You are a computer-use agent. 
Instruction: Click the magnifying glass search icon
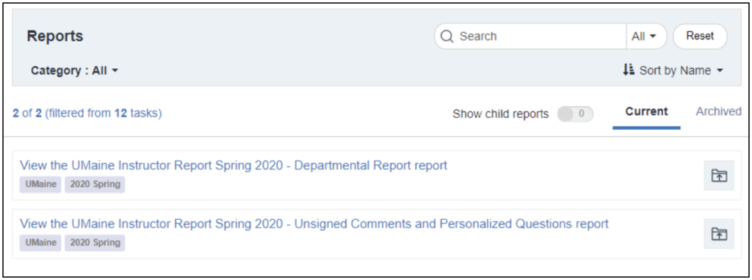coord(446,37)
